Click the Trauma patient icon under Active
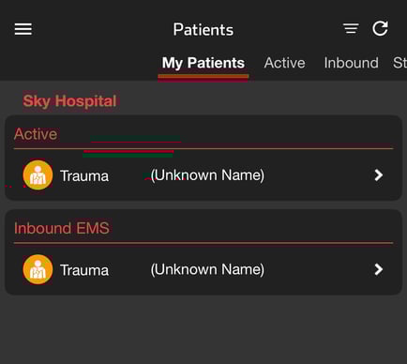Screen dimensions: 407x364 [x=38, y=175]
